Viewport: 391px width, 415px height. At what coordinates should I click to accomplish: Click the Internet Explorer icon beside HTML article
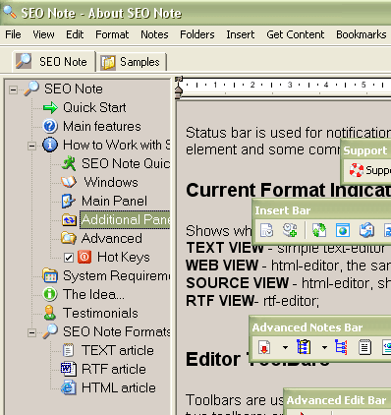tap(69, 387)
